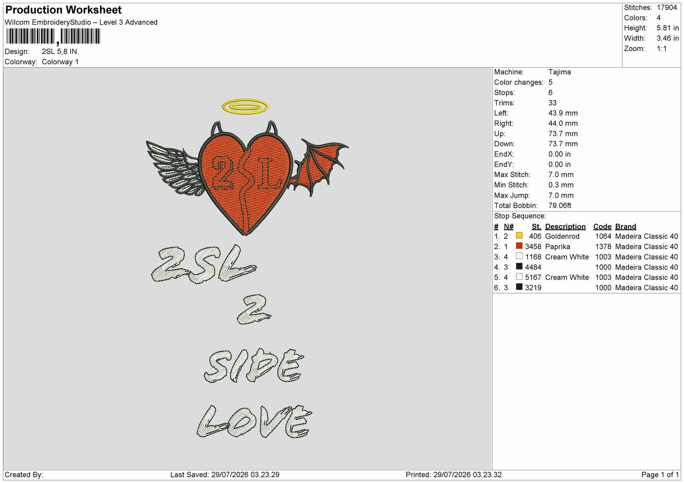Viewport: 684px width, 483px height.
Task: Click thread code '1064'
Action: (603, 237)
